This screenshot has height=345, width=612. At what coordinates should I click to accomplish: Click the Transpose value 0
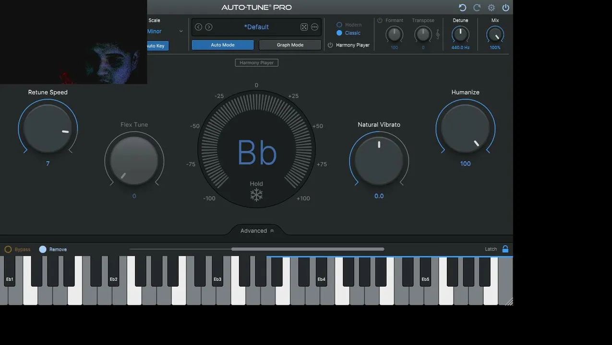click(423, 47)
